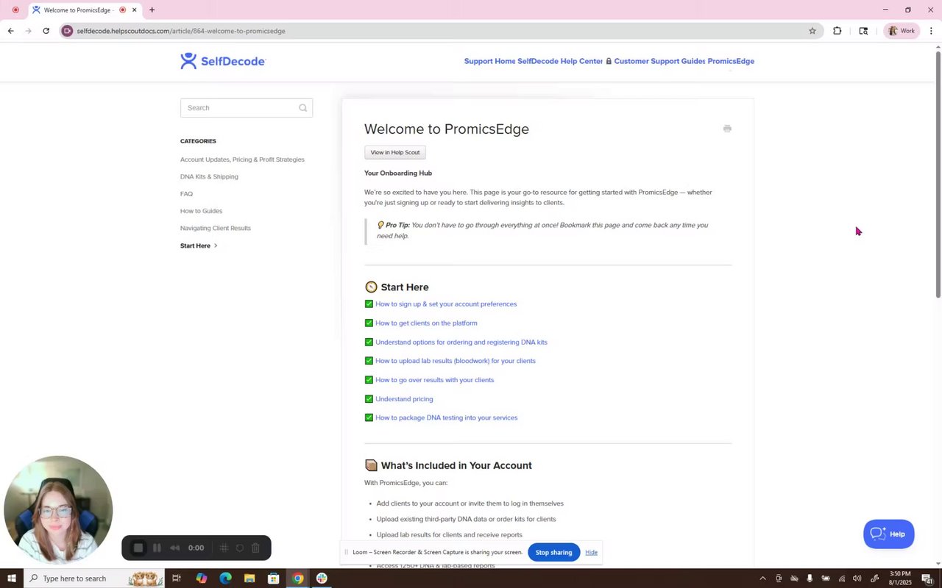
Task: Open Microsoft Store from taskbar
Action: pyautogui.click(x=273, y=578)
